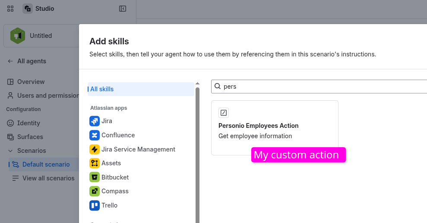Click the Atlassian apps section heading

(x=109, y=108)
